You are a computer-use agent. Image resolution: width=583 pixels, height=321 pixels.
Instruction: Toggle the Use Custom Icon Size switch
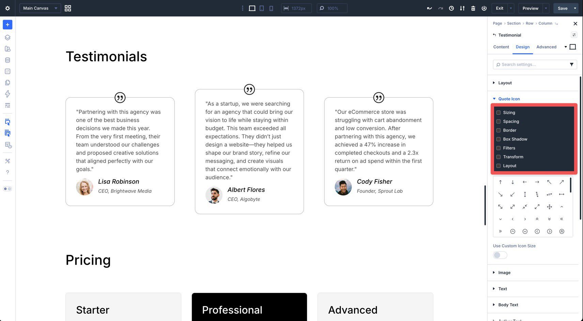500,255
